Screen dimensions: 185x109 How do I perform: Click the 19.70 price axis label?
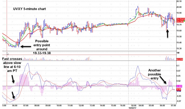179,25
